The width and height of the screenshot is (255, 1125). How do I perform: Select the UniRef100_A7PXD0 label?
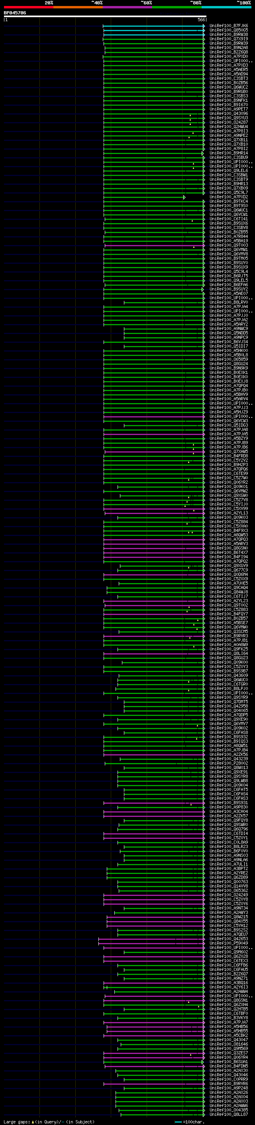click(x=229, y=56)
